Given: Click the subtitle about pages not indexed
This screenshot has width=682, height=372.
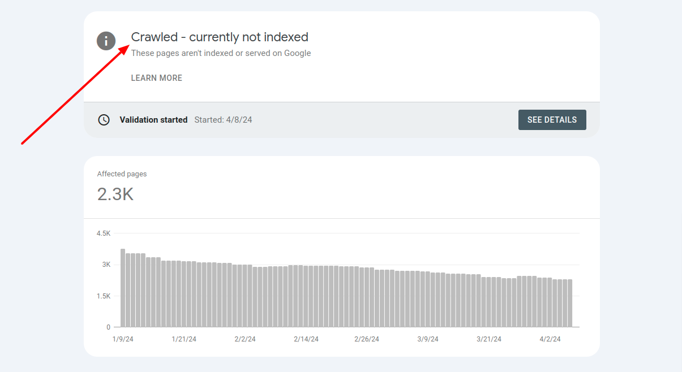Looking at the screenshot, I should pyautogui.click(x=221, y=53).
